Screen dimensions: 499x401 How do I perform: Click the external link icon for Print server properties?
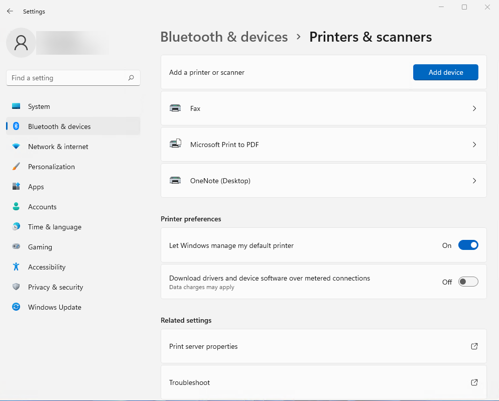click(x=474, y=346)
